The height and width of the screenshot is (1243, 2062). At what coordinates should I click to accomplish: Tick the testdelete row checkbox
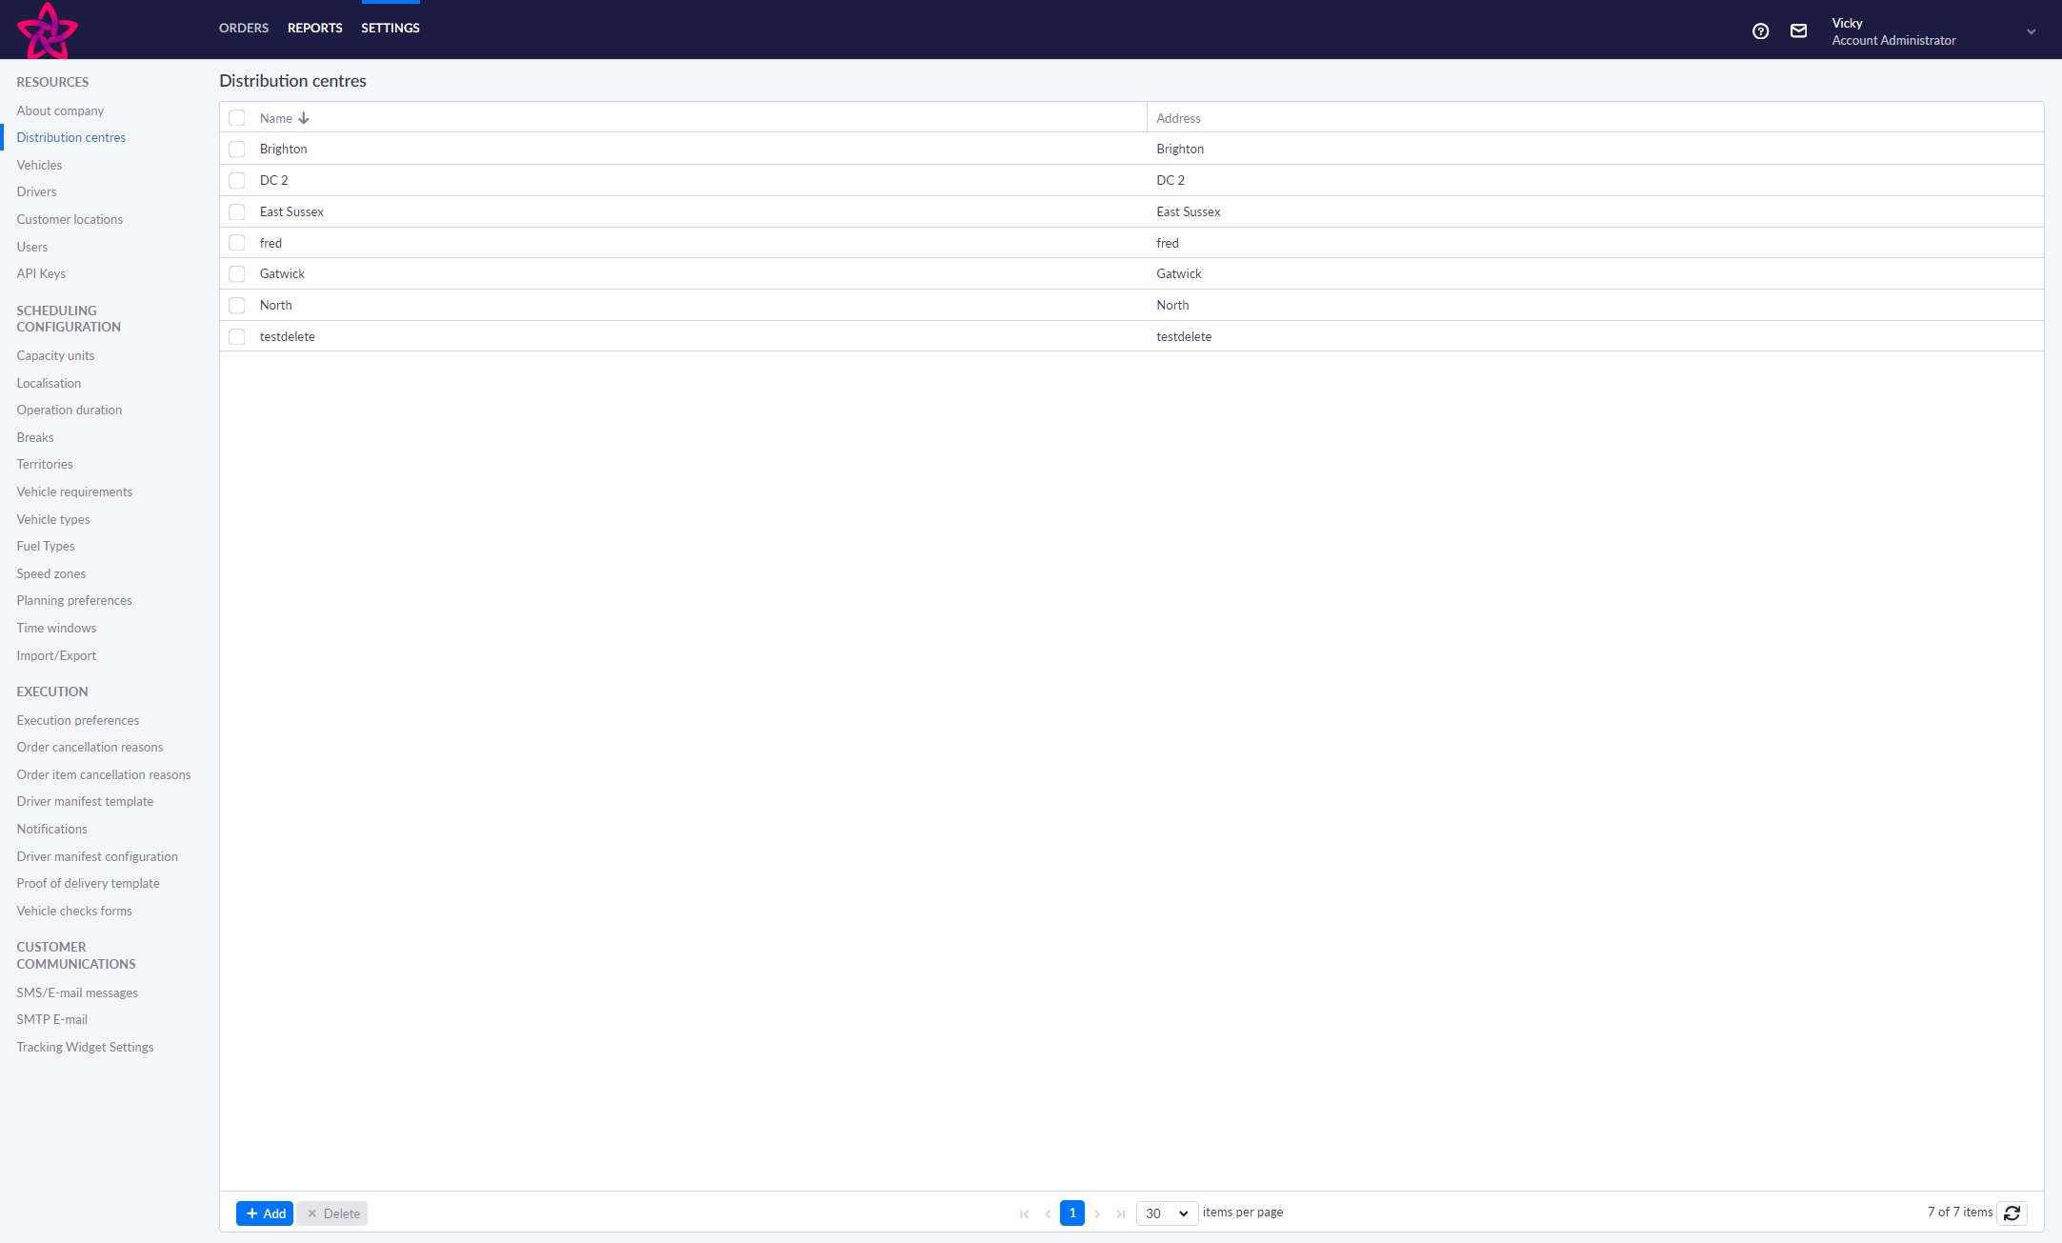coord(237,337)
